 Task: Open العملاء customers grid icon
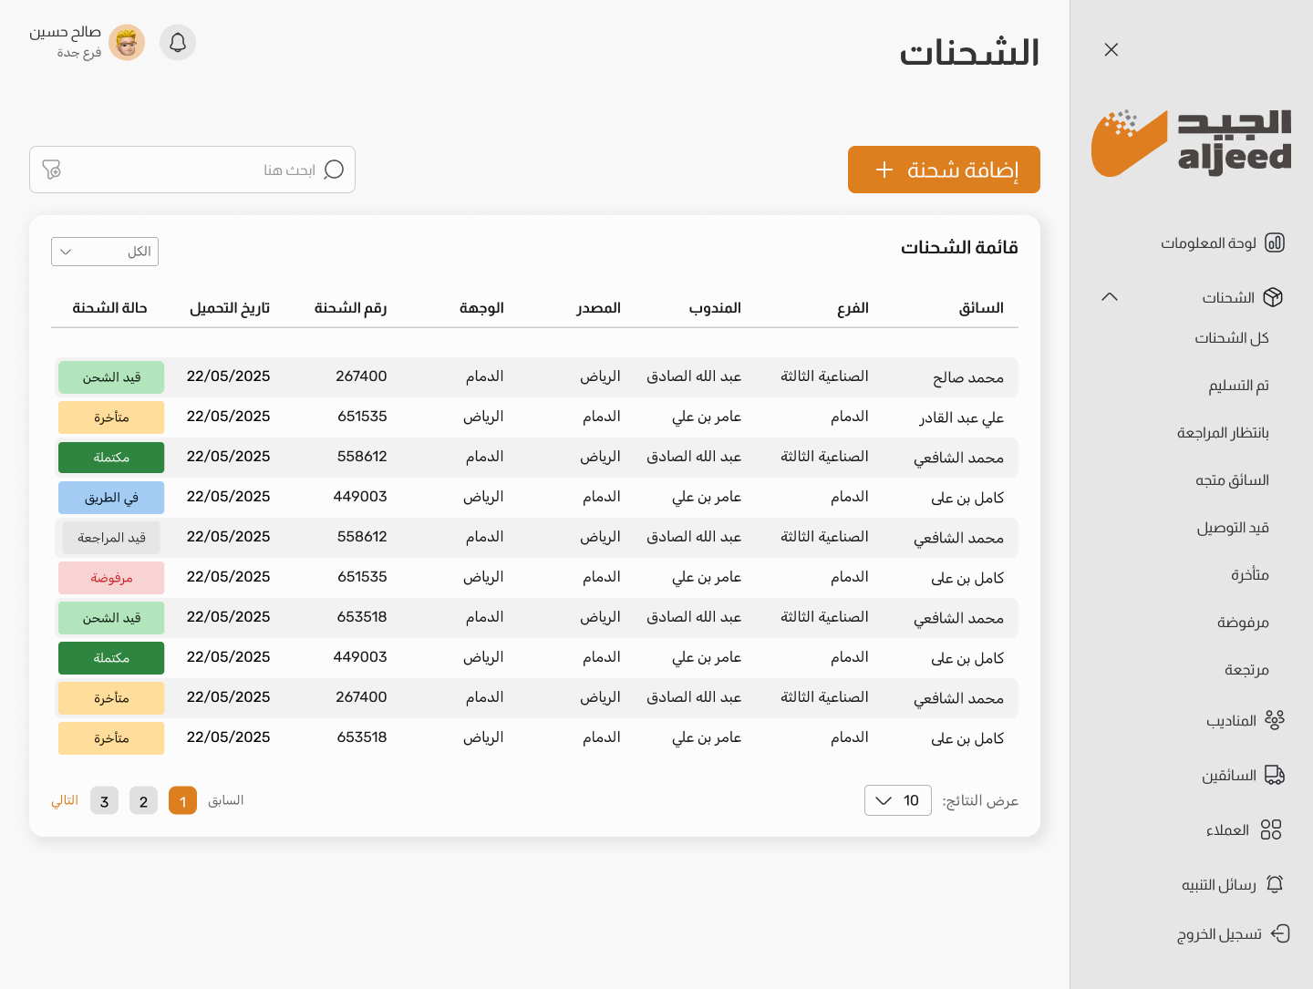tap(1271, 829)
